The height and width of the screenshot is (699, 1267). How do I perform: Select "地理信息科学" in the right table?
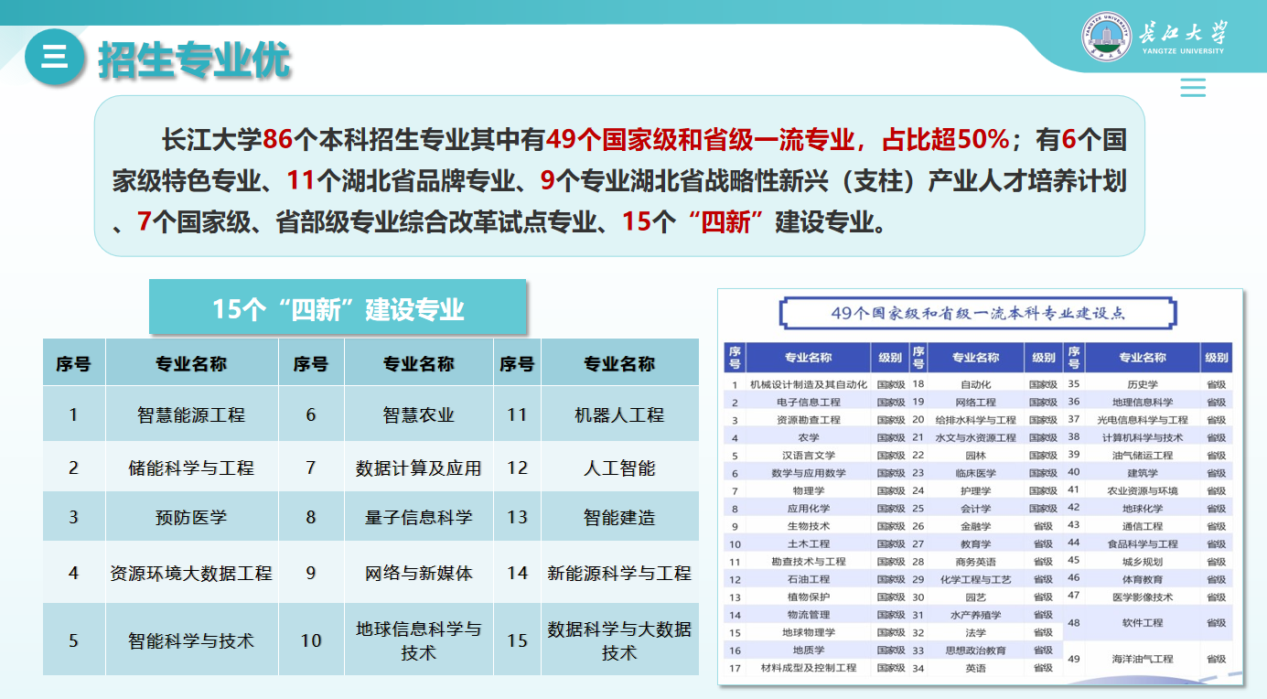click(x=1143, y=402)
